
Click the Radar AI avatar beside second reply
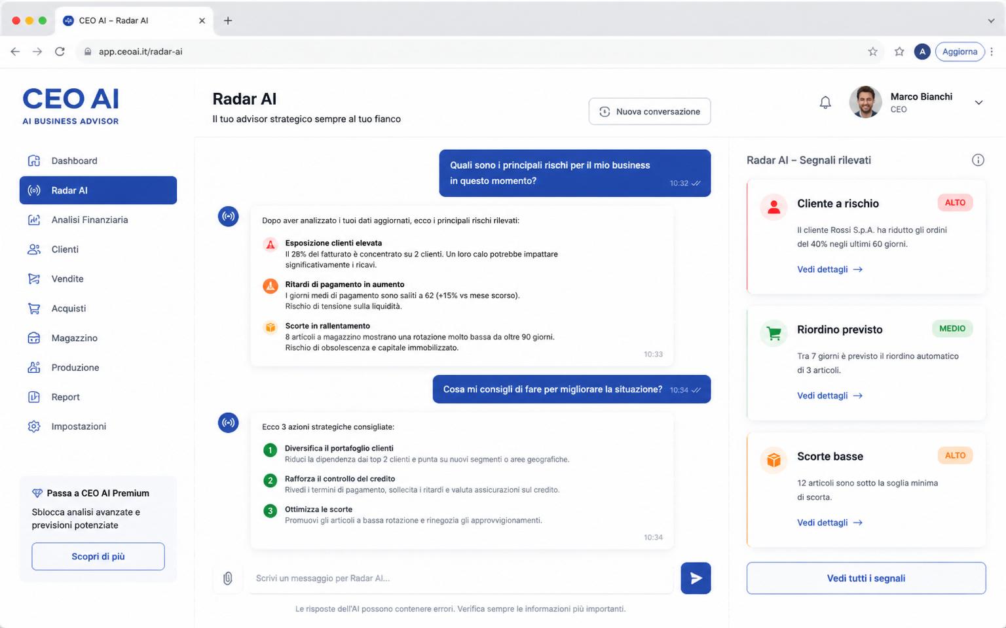point(228,423)
